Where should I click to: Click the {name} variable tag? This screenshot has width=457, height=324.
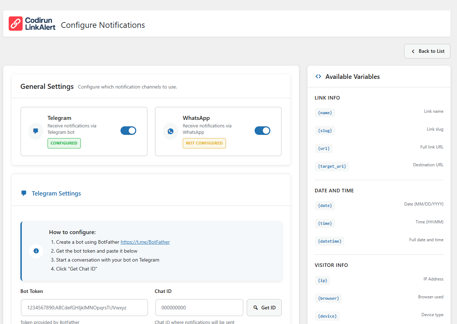(x=325, y=113)
